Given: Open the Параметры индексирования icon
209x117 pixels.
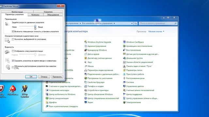Looking at the screenshot, I should tap(86, 70).
